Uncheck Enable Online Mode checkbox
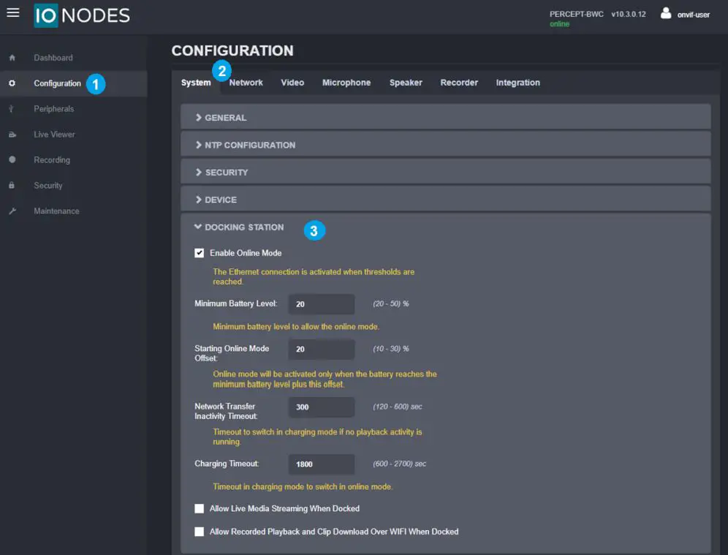The image size is (728, 555). pos(200,253)
